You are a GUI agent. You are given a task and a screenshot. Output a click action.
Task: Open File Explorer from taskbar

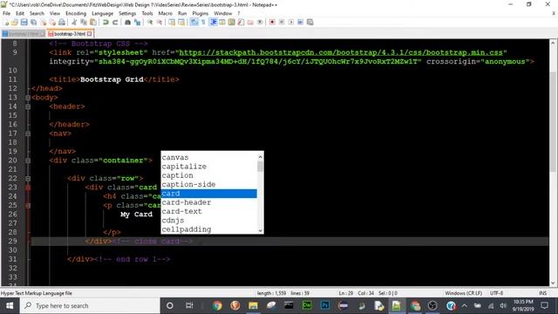253,306
